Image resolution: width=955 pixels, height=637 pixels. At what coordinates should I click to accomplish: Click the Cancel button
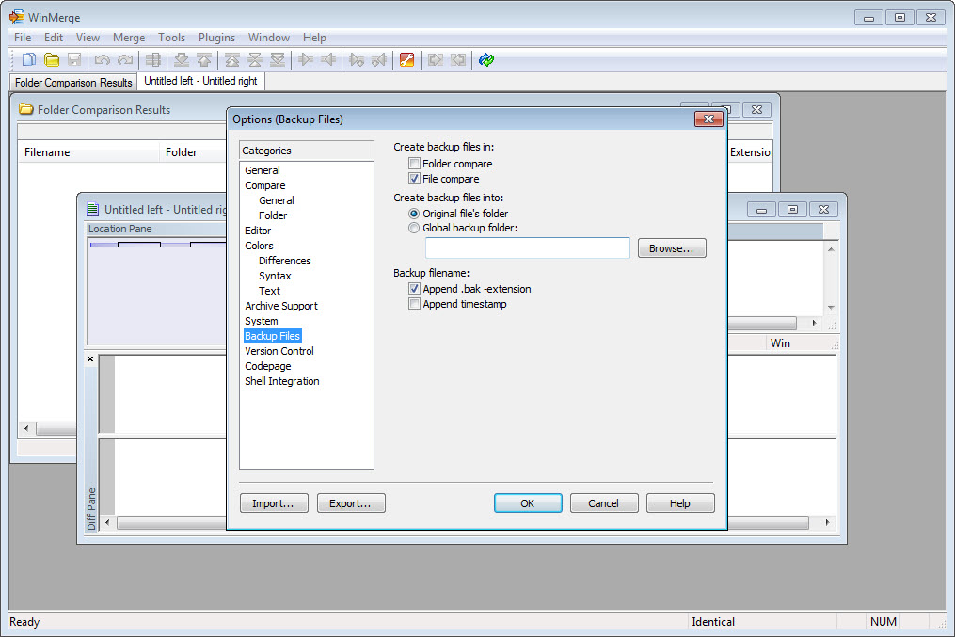[604, 503]
